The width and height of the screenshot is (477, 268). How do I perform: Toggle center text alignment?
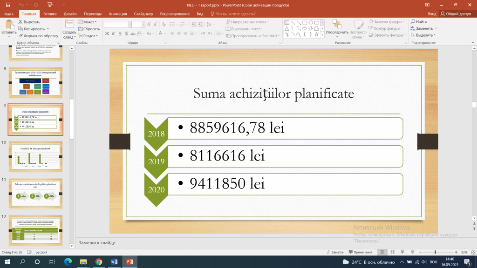[x=178, y=33]
